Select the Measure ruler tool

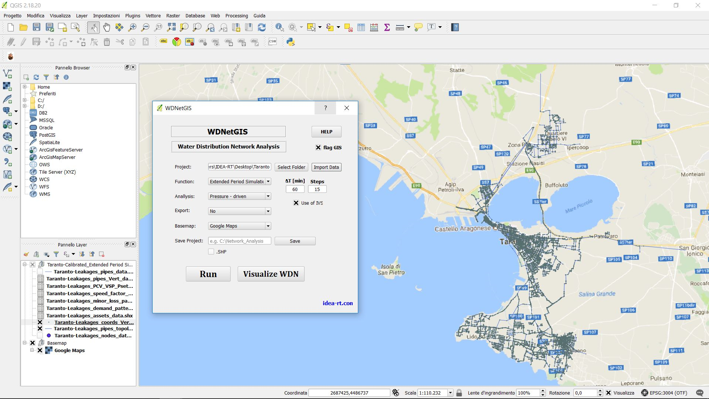[x=400, y=27]
